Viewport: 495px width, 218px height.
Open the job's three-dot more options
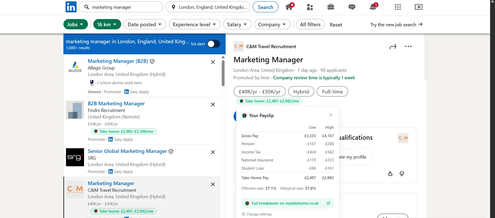pos(408,46)
